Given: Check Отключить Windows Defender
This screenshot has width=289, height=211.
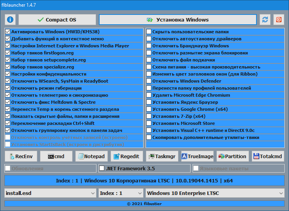Looking at the screenshot, I should tap(149, 81).
